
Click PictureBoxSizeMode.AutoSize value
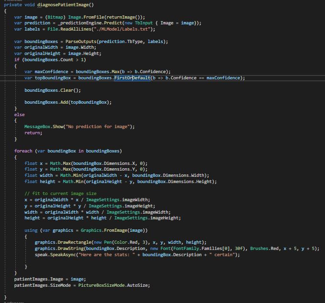113,285
